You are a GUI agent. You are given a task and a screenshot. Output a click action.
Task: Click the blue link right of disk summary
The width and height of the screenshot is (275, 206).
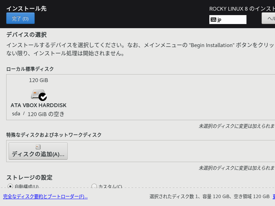pyautogui.click(x=274, y=196)
